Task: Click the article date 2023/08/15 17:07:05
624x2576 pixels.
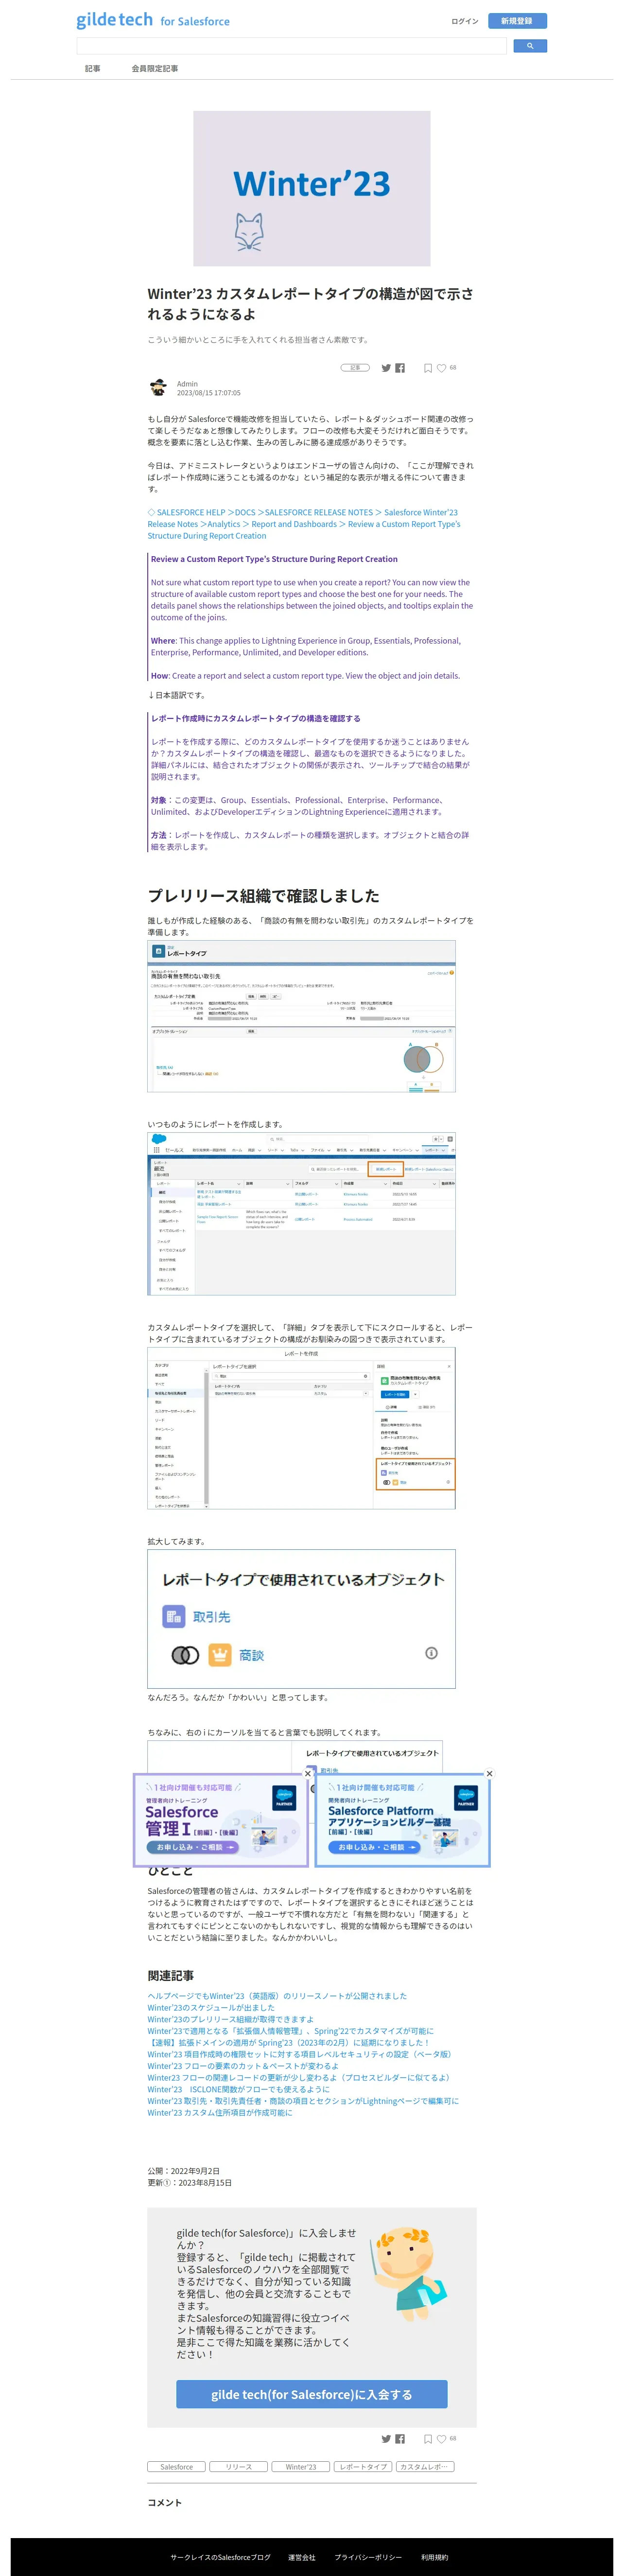Action: pos(209,393)
